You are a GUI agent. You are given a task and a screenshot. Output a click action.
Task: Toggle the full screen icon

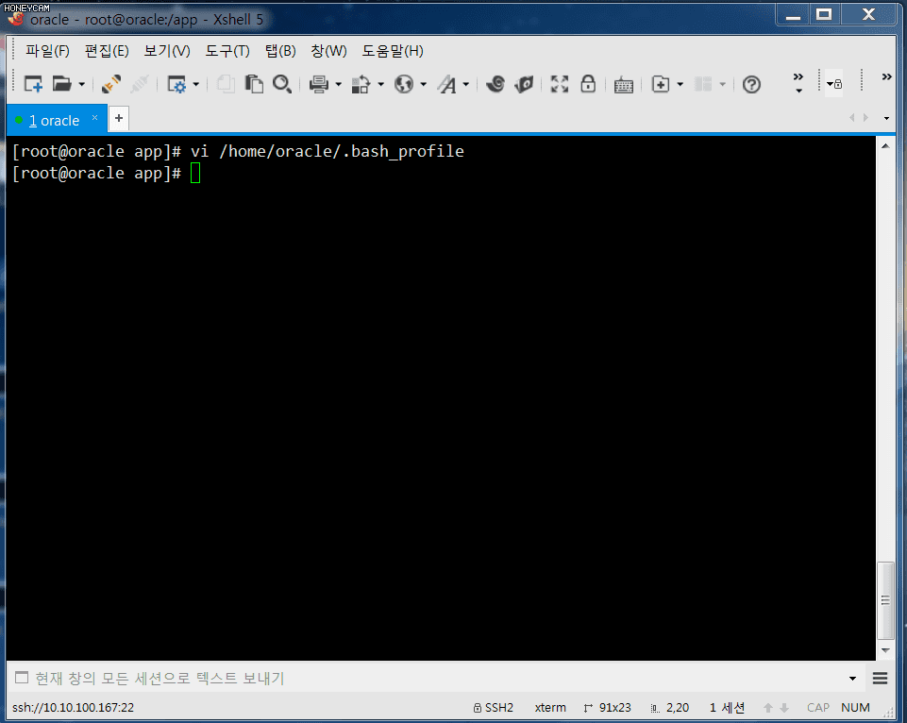pyautogui.click(x=560, y=84)
